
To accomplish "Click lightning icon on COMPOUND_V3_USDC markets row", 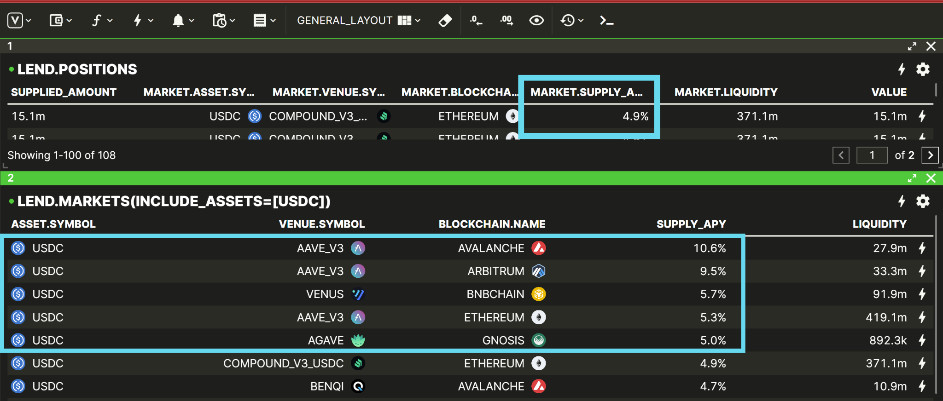I will point(922,363).
